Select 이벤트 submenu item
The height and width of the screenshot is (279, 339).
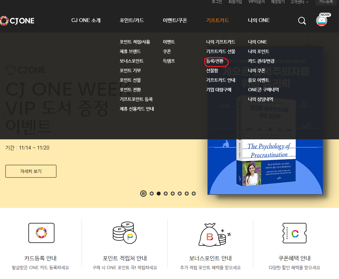(x=169, y=42)
